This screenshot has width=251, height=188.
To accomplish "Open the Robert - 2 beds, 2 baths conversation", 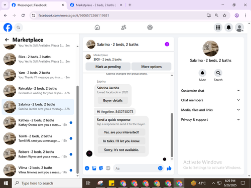I will (38, 154).
